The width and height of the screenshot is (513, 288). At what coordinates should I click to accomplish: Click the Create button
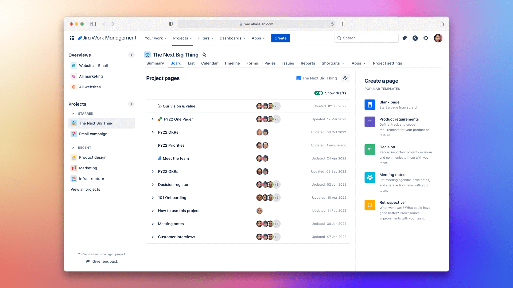pyautogui.click(x=280, y=38)
